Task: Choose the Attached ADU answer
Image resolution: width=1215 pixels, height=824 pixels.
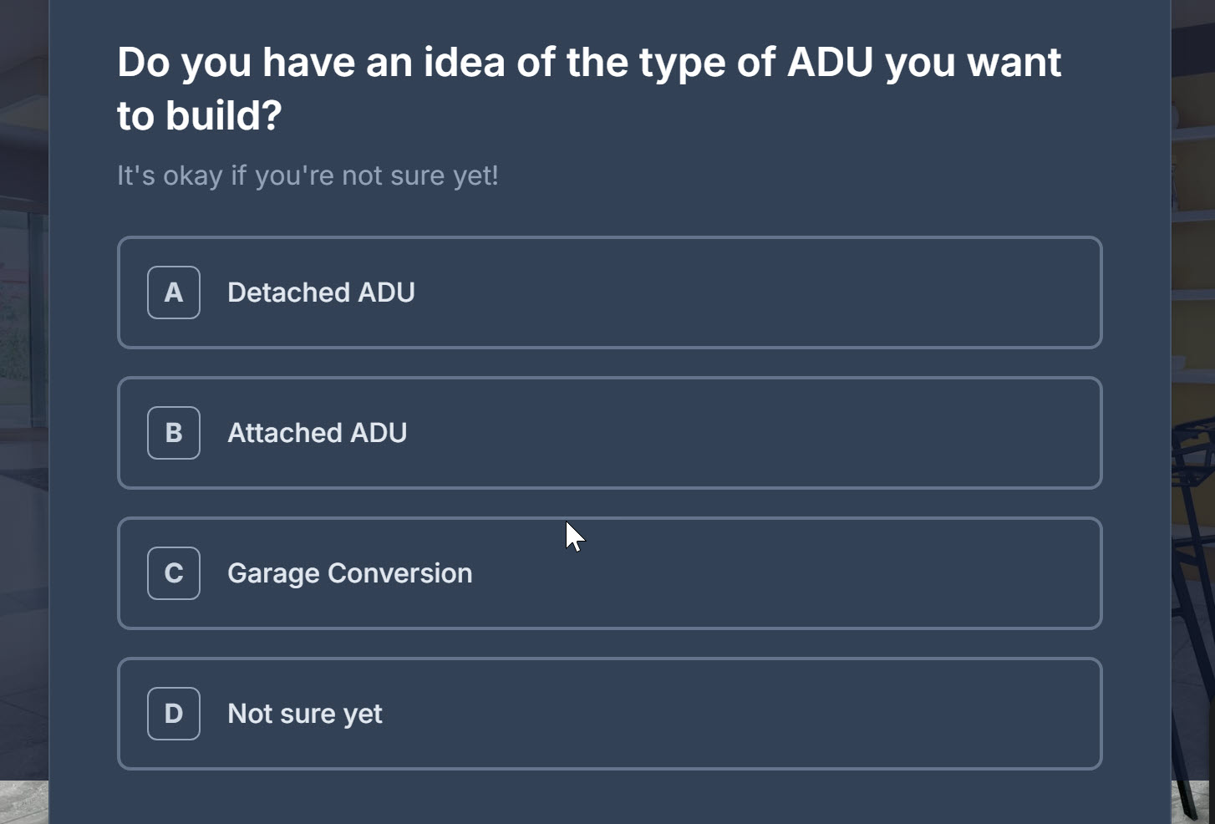Action: click(609, 433)
